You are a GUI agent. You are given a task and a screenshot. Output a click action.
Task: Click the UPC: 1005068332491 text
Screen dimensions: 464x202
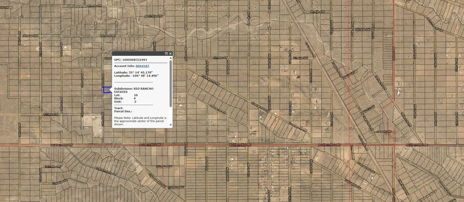pyautogui.click(x=130, y=59)
